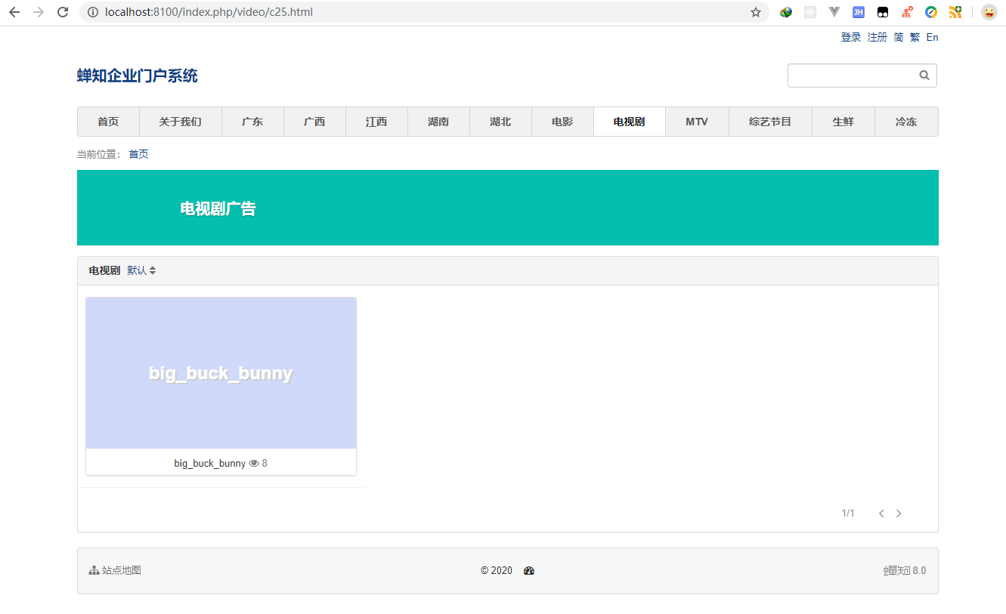The image size is (1006, 614).
Task: Click the 电视剧 panel heading text
Action: click(x=104, y=270)
